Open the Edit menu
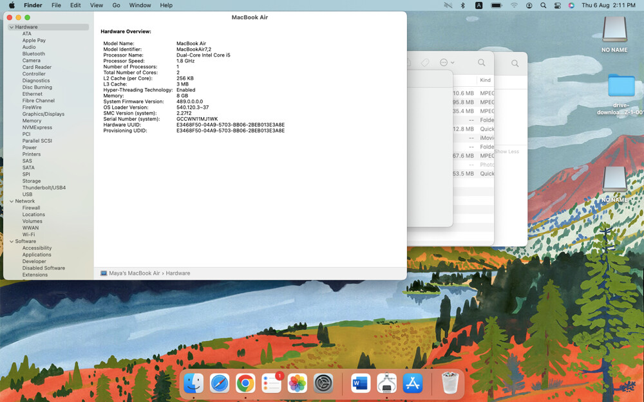Viewport: 644px width, 402px height. [x=75, y=5]
